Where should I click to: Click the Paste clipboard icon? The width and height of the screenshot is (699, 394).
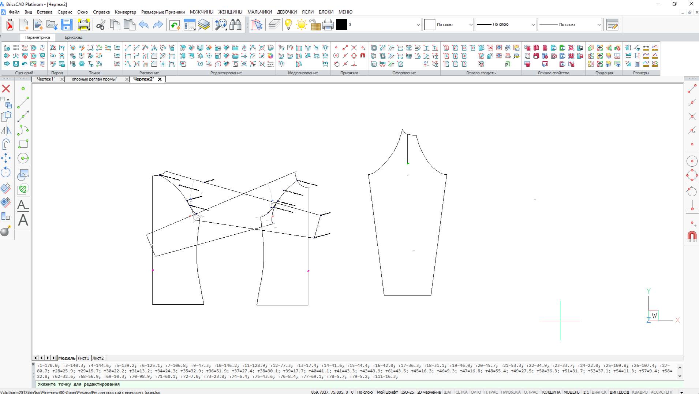click(x=129, y=25)
